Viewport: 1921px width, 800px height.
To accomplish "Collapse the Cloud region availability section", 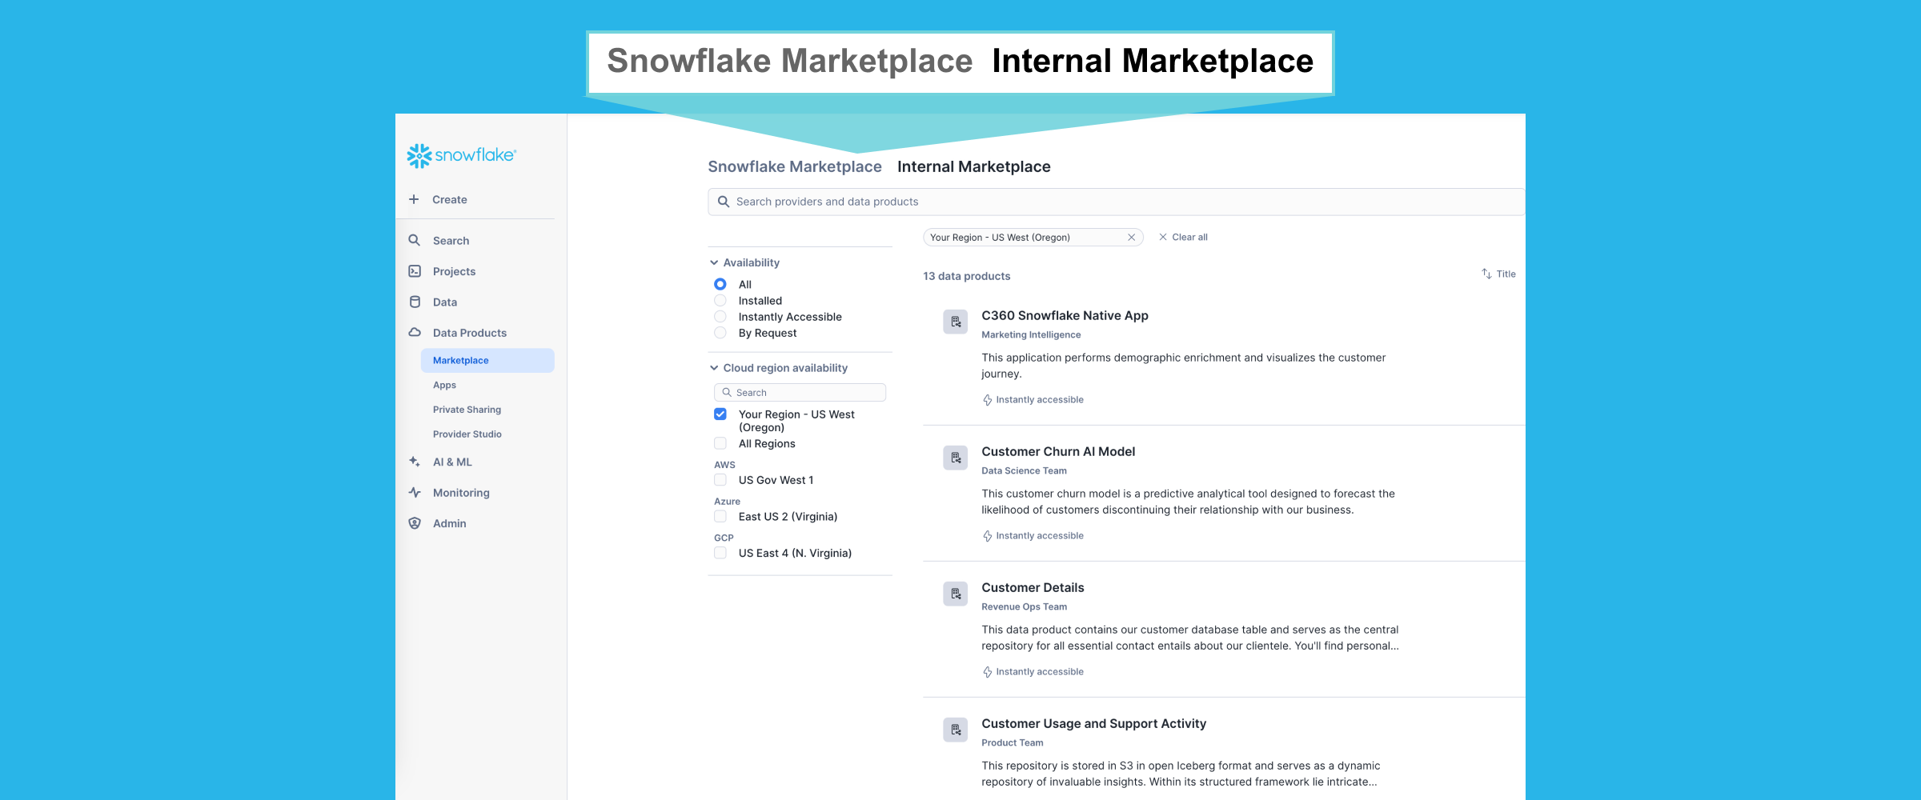I will pos(713,367).
